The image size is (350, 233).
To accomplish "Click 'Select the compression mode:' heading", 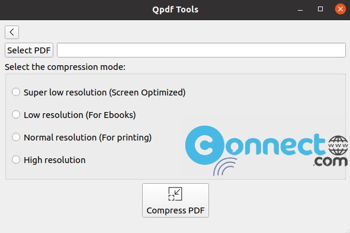I will (65, 67).
